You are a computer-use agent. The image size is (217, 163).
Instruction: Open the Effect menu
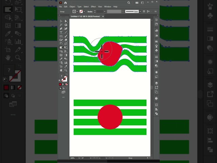(93, 7)
